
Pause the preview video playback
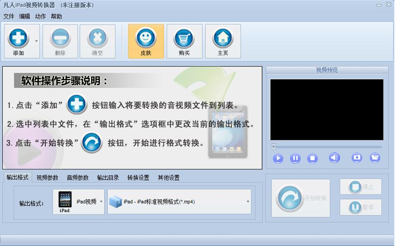point(295,159)
